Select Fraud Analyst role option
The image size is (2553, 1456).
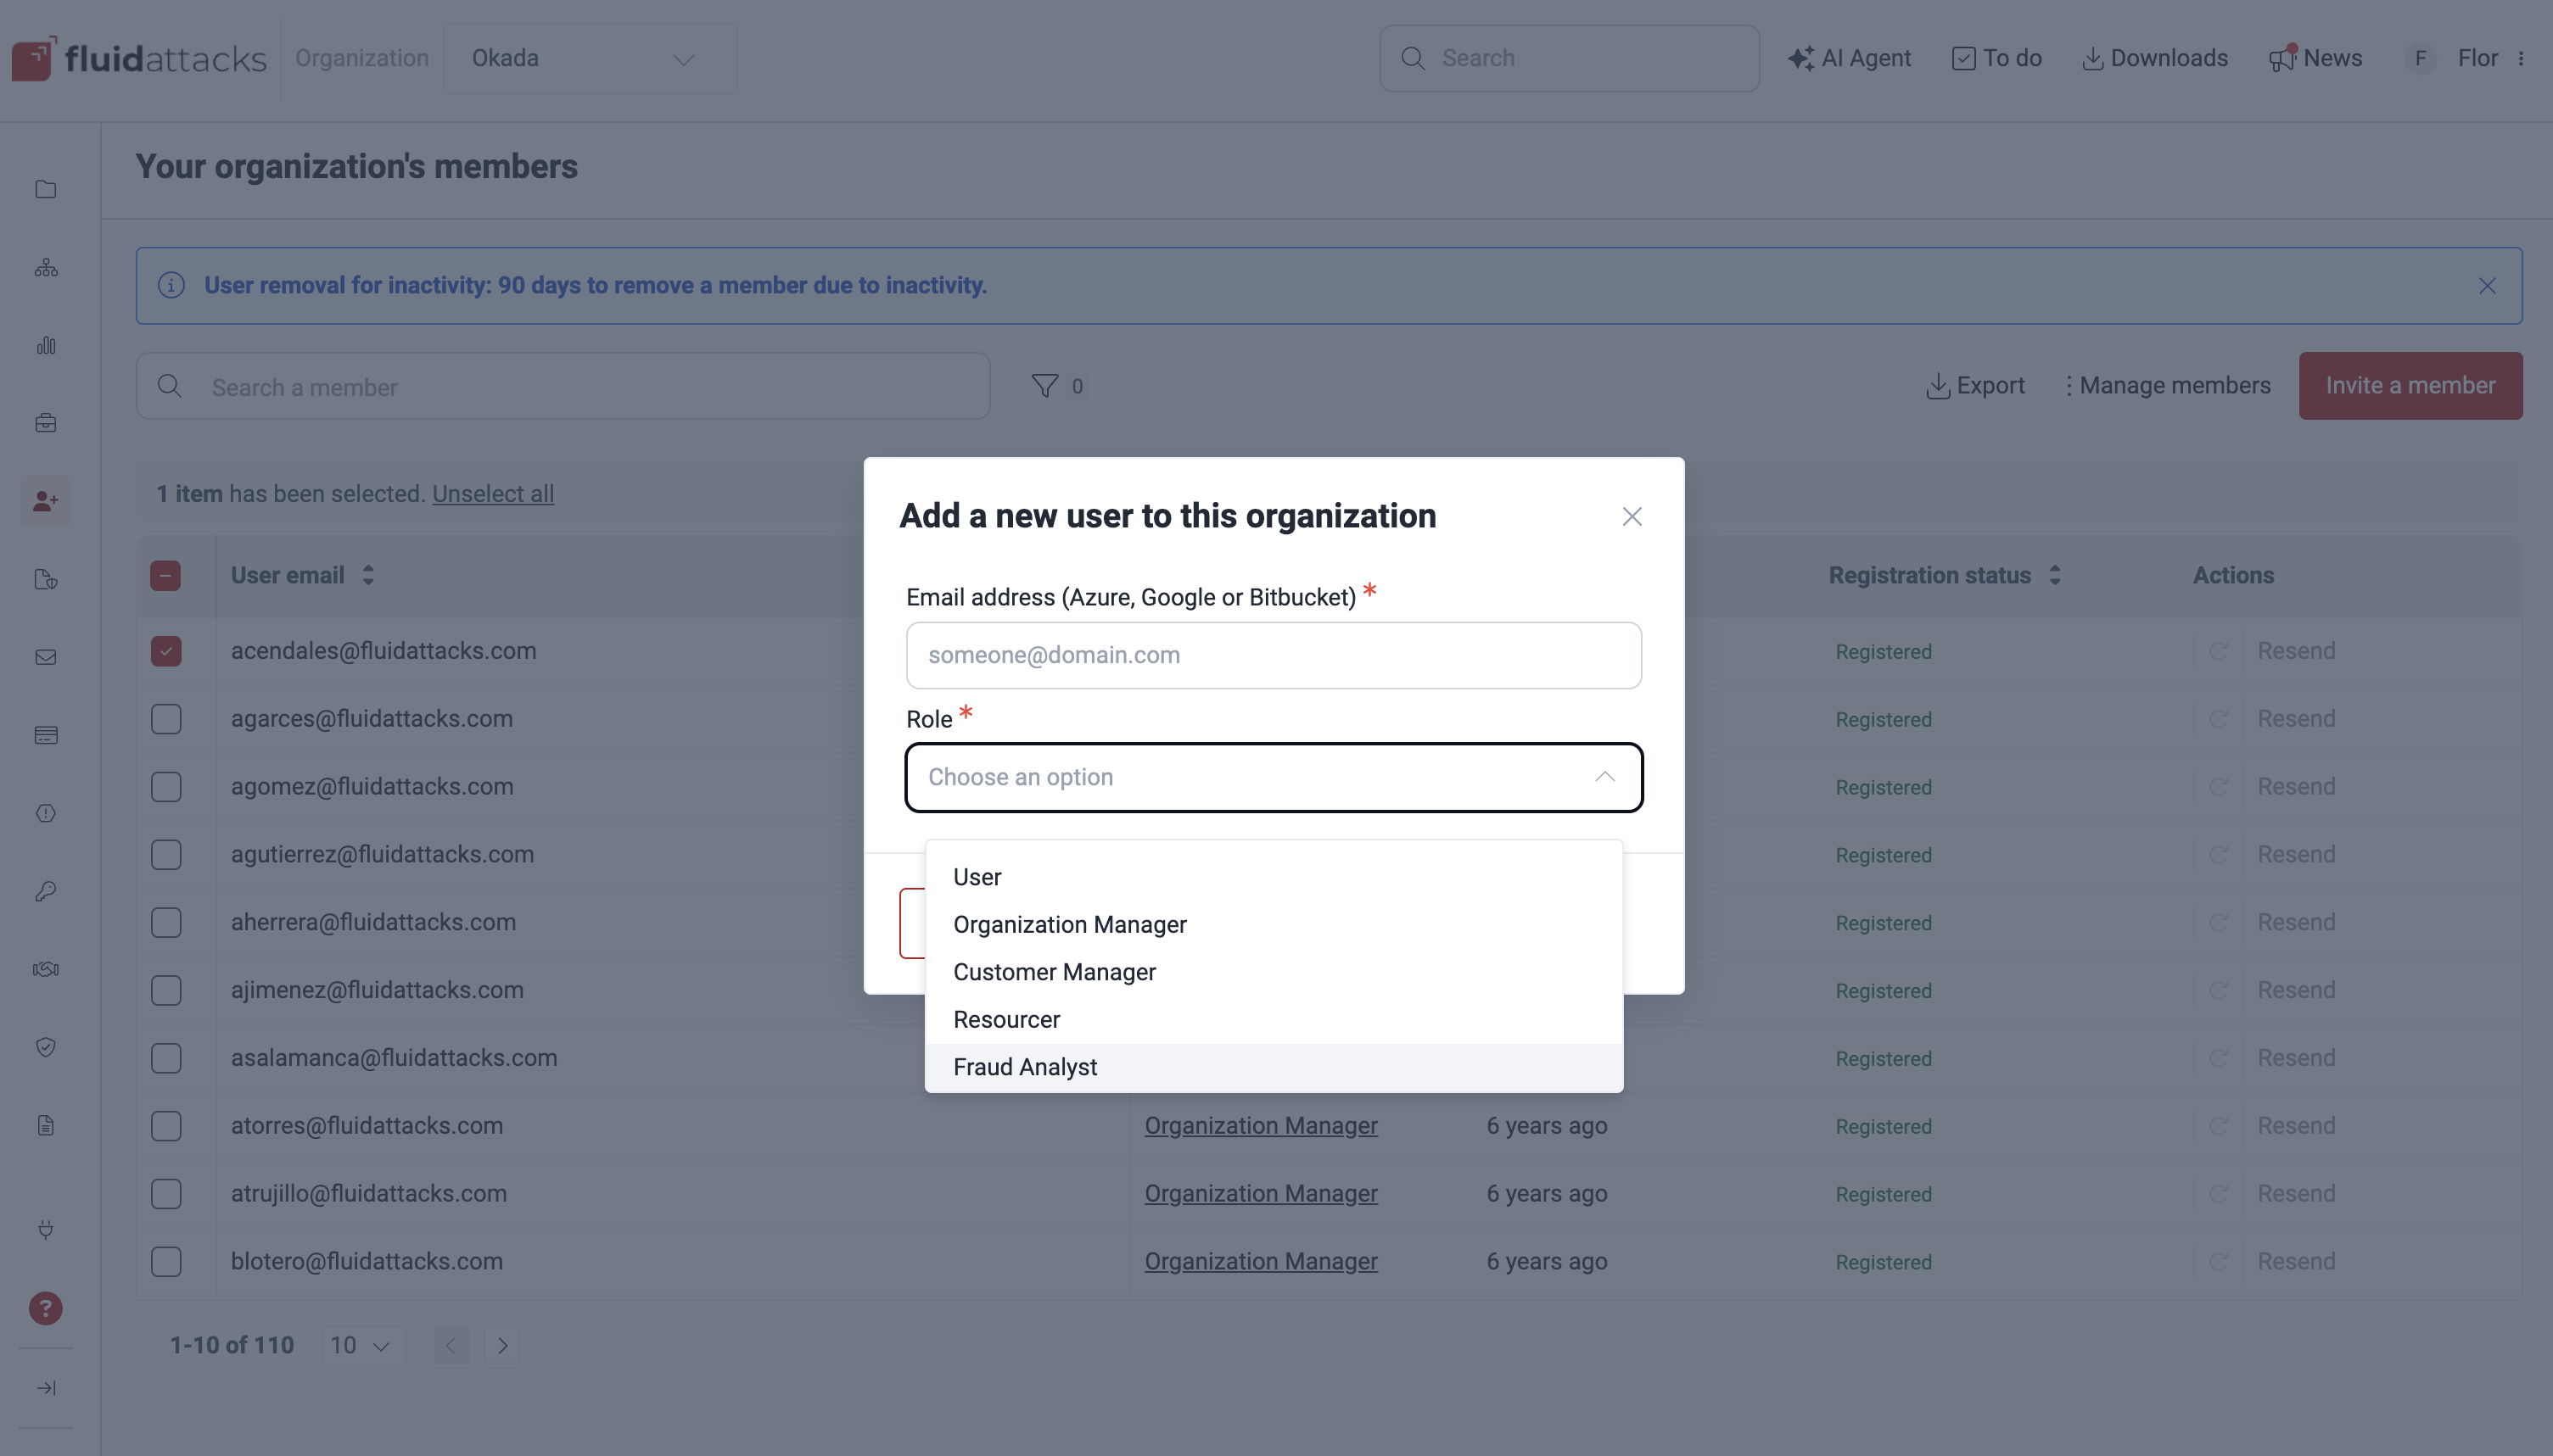[x=1274, y=1068]
